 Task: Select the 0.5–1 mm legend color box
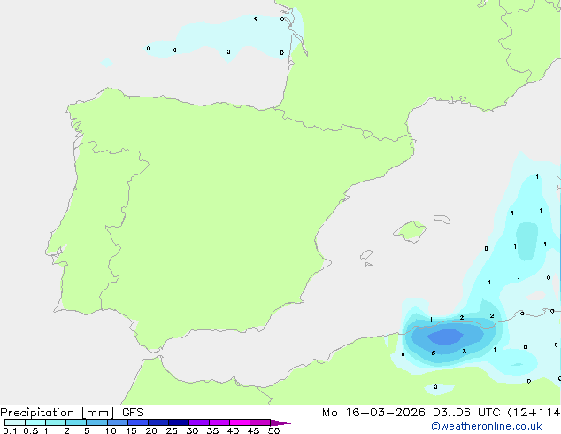click(x=35, y=422)
